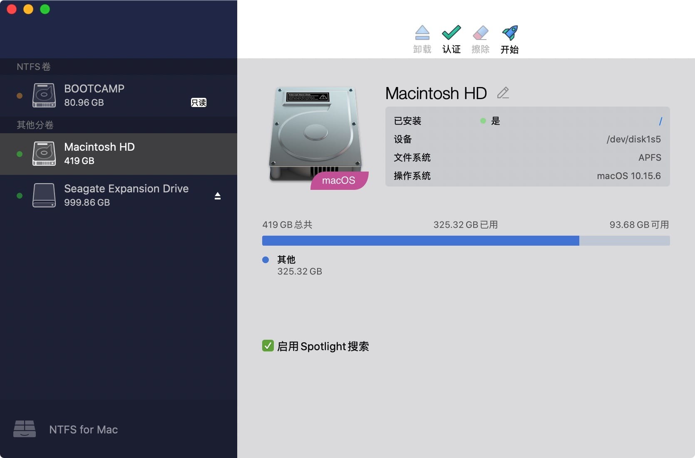The height and width of the screenshot is (458, 695).
Task: Open the 擦除 (erase) eraser tool
Action: 480,33
